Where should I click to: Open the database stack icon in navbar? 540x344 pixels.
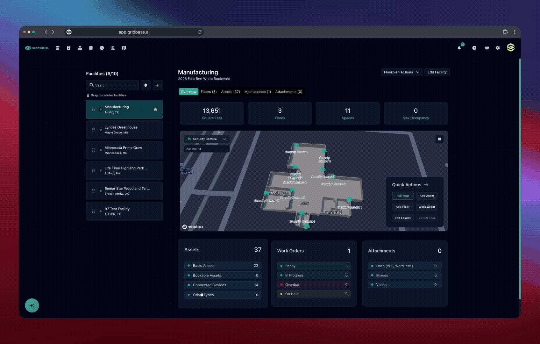tap(58, 48)
